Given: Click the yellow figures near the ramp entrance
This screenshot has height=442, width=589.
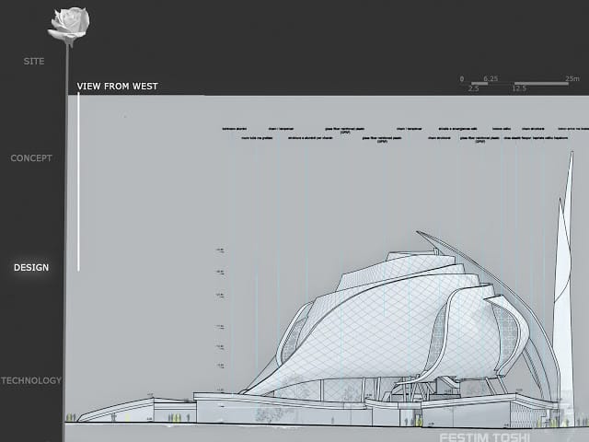Looking at the screenshot, I should pos(70,417).
